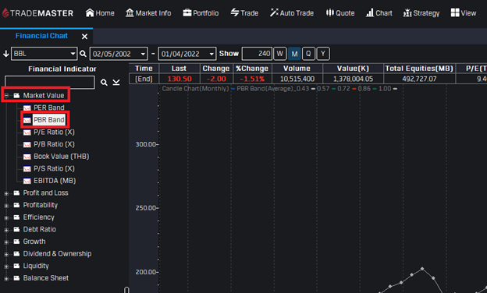Click the TradeMaster logo
The height and width of the screenshot is (293, 487).
[38, 13]
